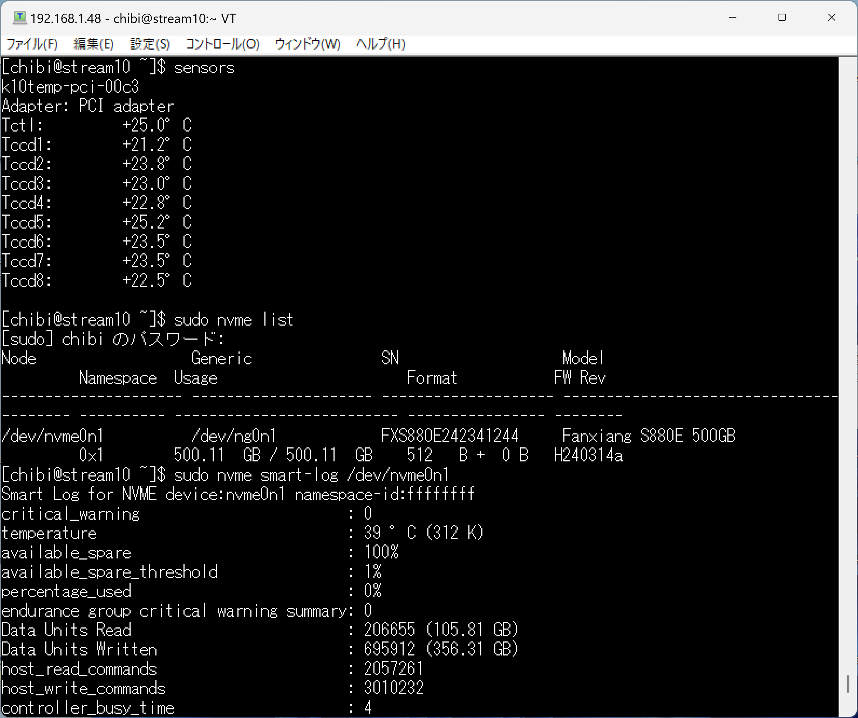The height and width of the screenshot is (718, 858).
Task: Click the Tera Term icon in title bar
Action: coord(19,18)
